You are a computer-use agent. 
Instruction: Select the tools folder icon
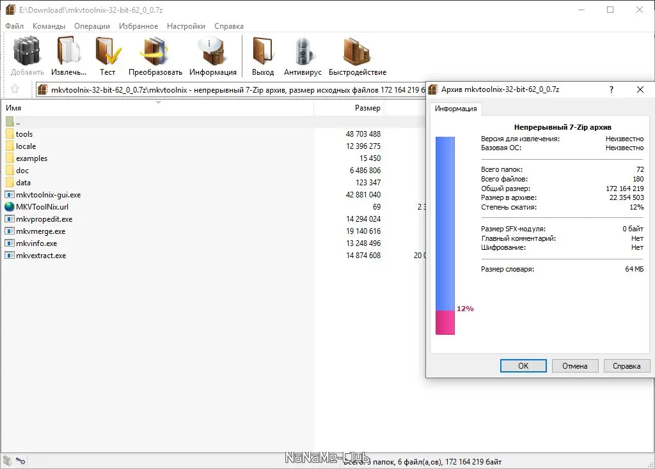coord(10,134)
